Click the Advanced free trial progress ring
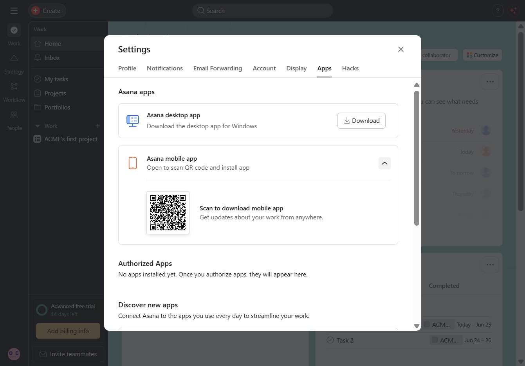 pos(41,310)
